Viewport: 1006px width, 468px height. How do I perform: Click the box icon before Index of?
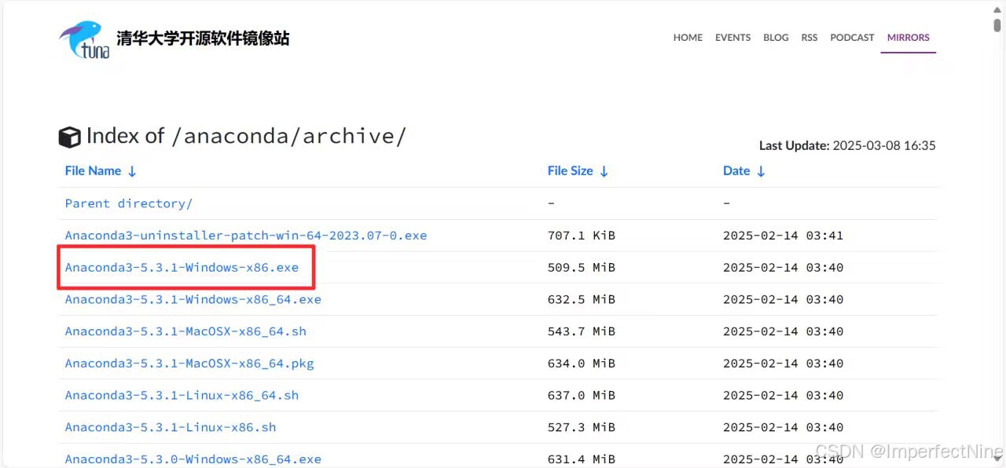pos(70,137)
